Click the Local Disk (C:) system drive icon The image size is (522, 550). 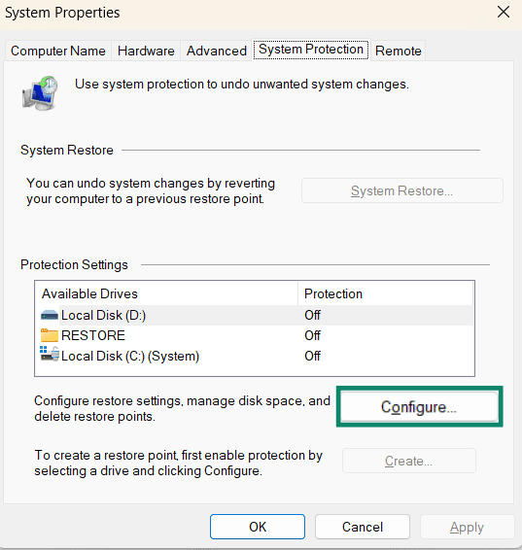[x=50, y=354]
